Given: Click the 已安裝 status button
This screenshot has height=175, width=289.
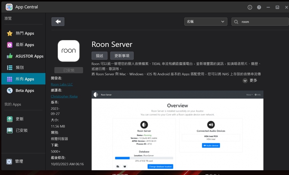Looking at the screenshot, I should point(69,70).
